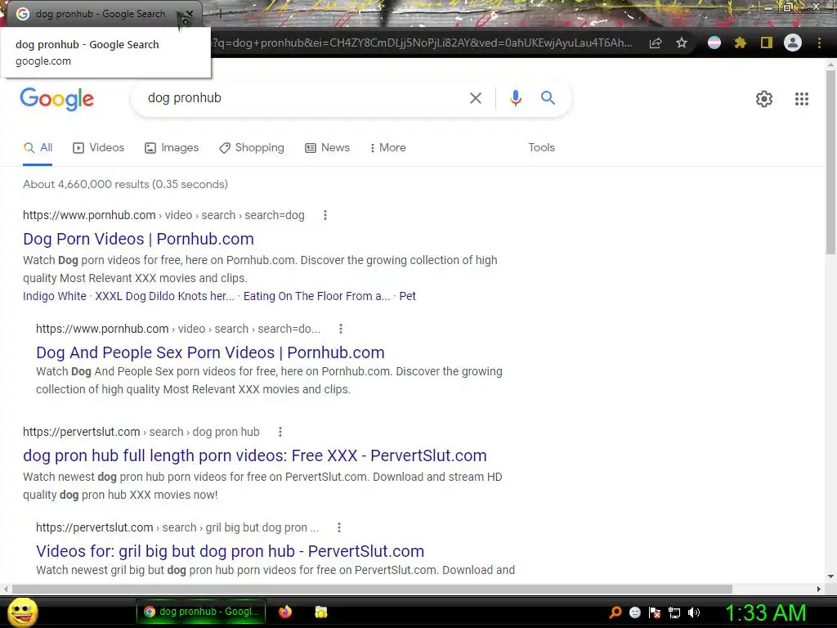The image size is (837, 628).
Task: Open the smiley-face start menu
Action: click(22, 612)
